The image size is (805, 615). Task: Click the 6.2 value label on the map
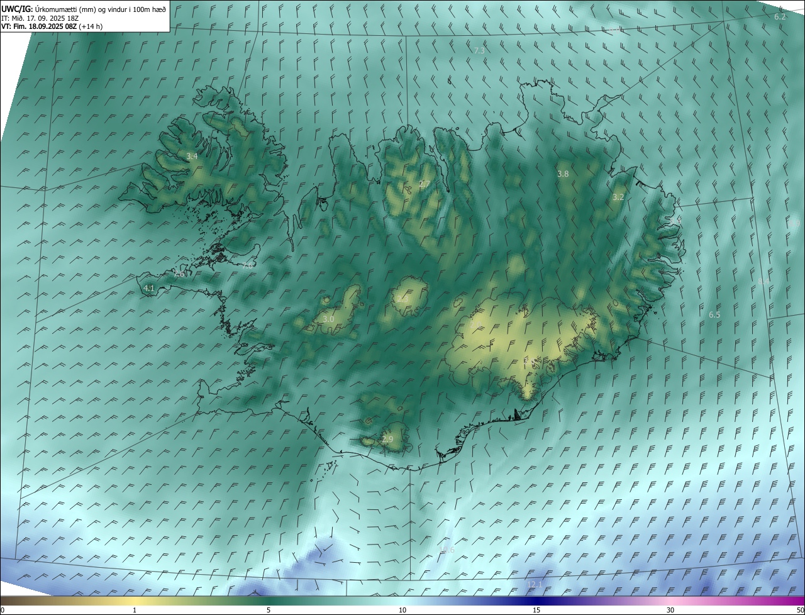(780, 17)
